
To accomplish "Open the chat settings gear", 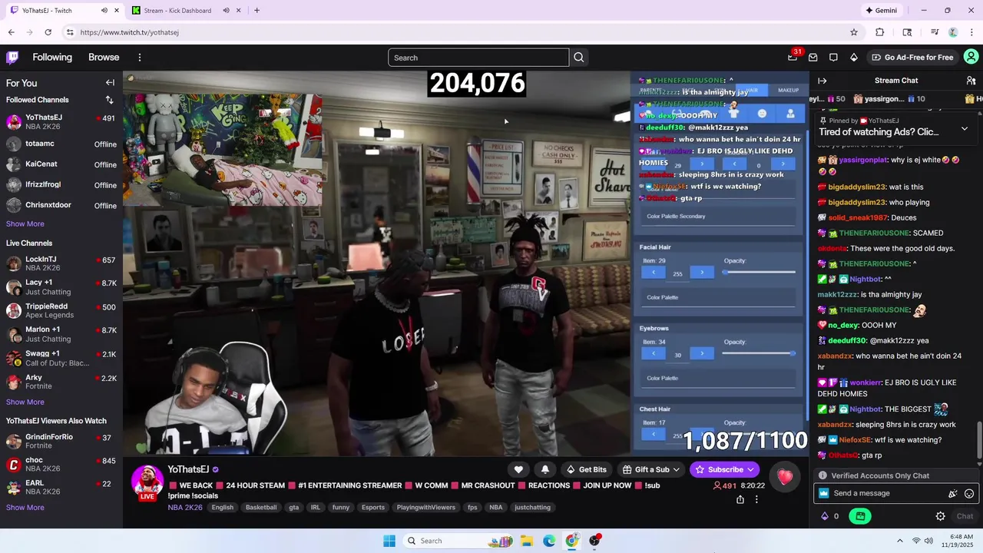I will click(x=940, y=516).
